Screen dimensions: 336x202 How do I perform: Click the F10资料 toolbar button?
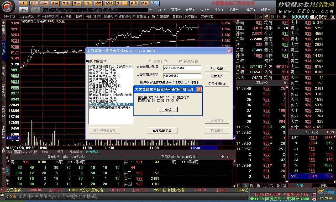tap(66, 16)
